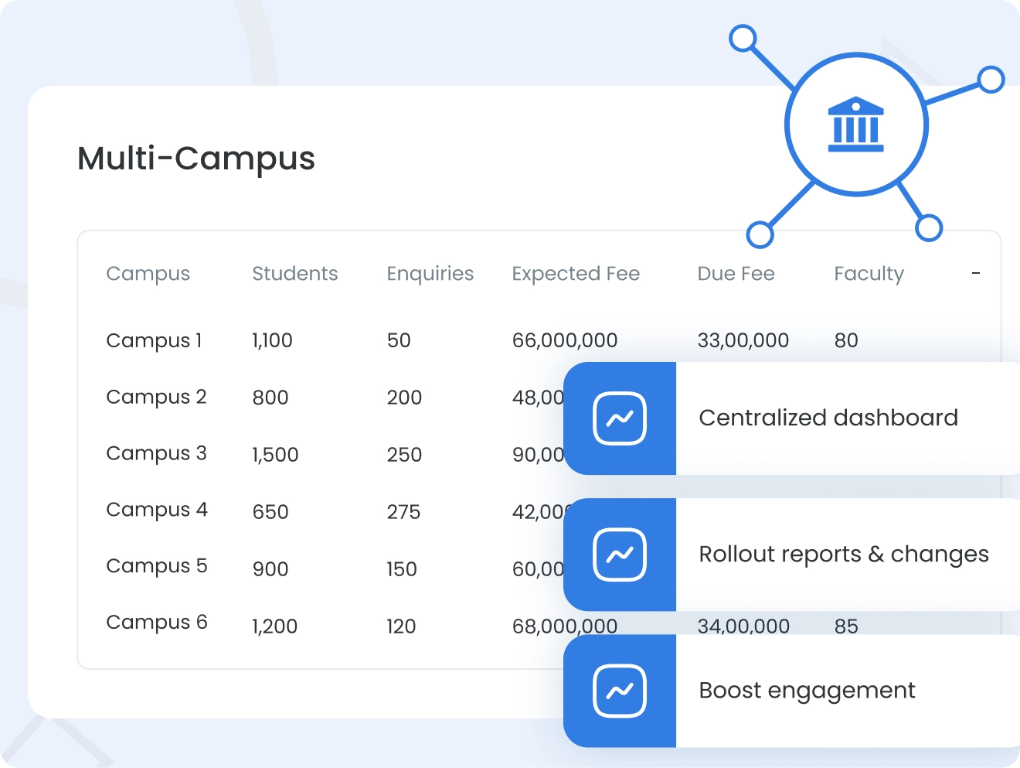Image resolution: width=1020 pixels, height=768 pixels.
Task: Click the Expected Fee column header
Action: tap(576, 274)
